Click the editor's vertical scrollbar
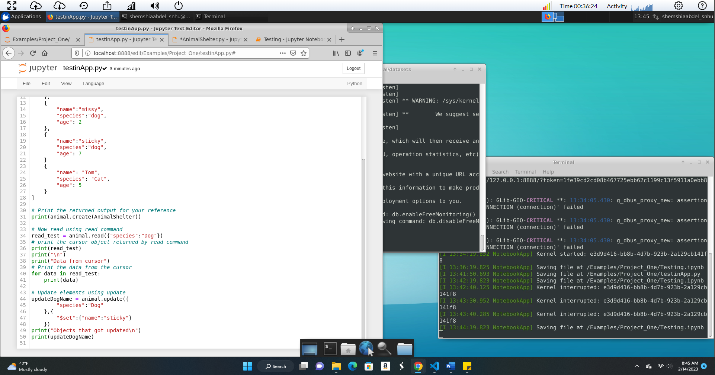The width and height of the screenshot is (715, 375). pos(363,249)
